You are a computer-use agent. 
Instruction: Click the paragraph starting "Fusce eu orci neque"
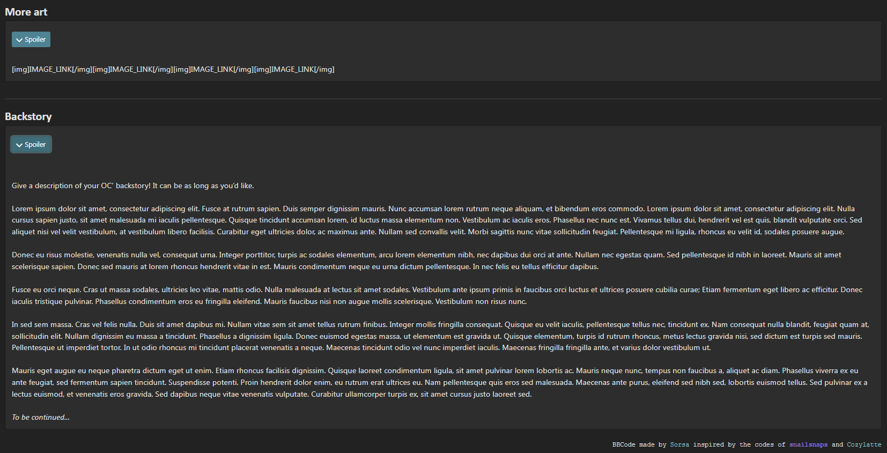tap(437, 295)
